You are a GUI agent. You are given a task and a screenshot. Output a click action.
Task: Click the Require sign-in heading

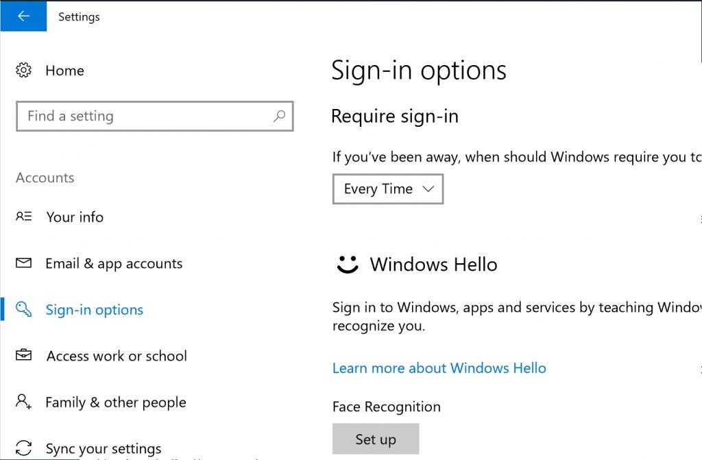click(395, 117)
